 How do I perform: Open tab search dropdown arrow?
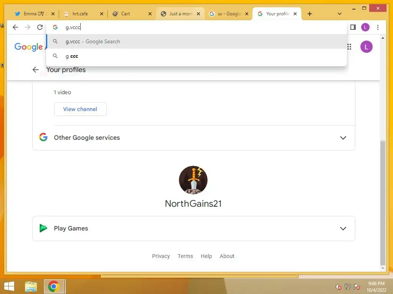(x=340, y=14)
